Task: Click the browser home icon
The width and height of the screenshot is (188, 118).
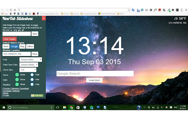Action: click(15, 10)
